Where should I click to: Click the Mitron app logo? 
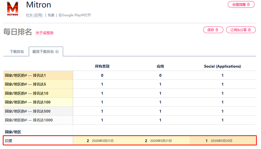(x=12, y=9)
